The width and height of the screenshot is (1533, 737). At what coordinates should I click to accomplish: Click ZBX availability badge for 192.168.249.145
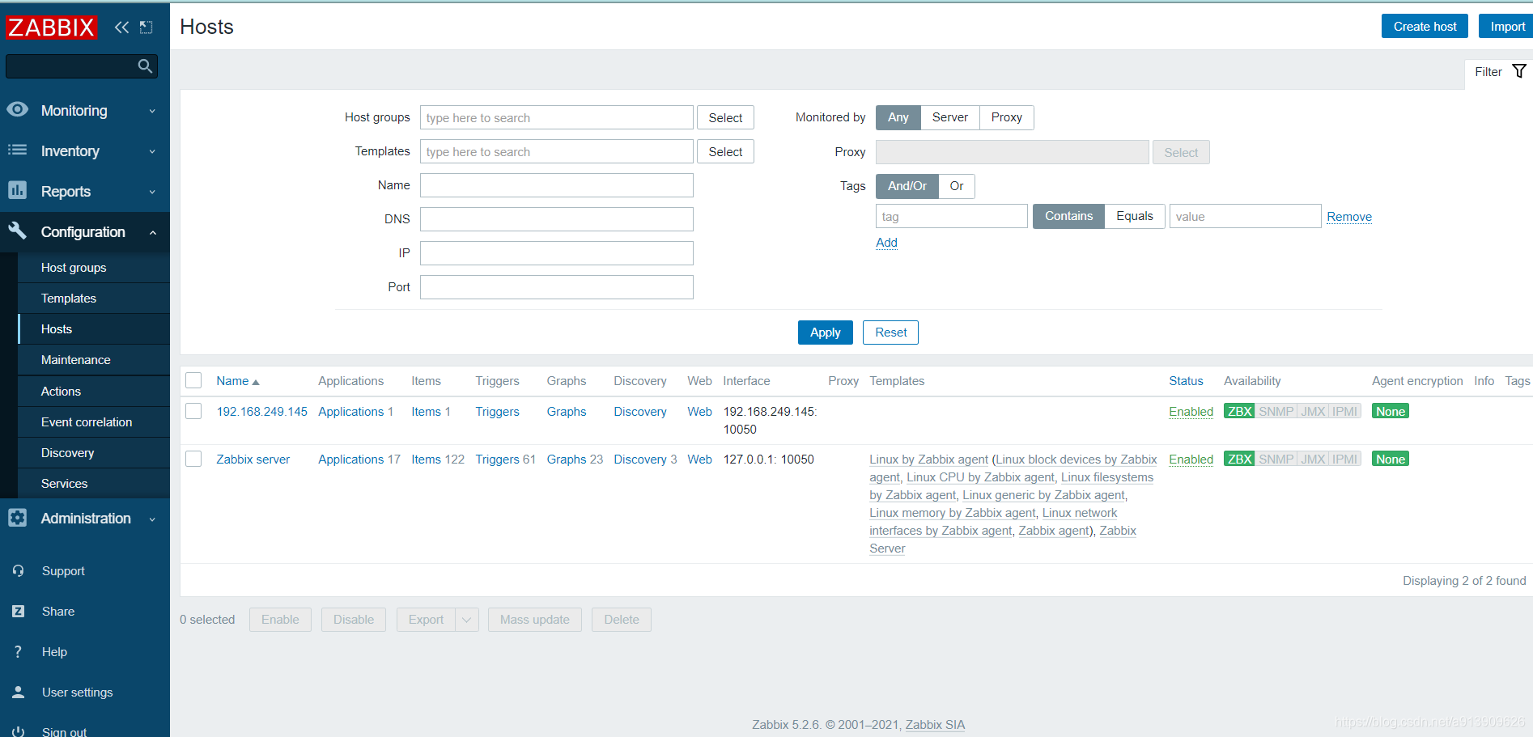tap(1239, 412)
